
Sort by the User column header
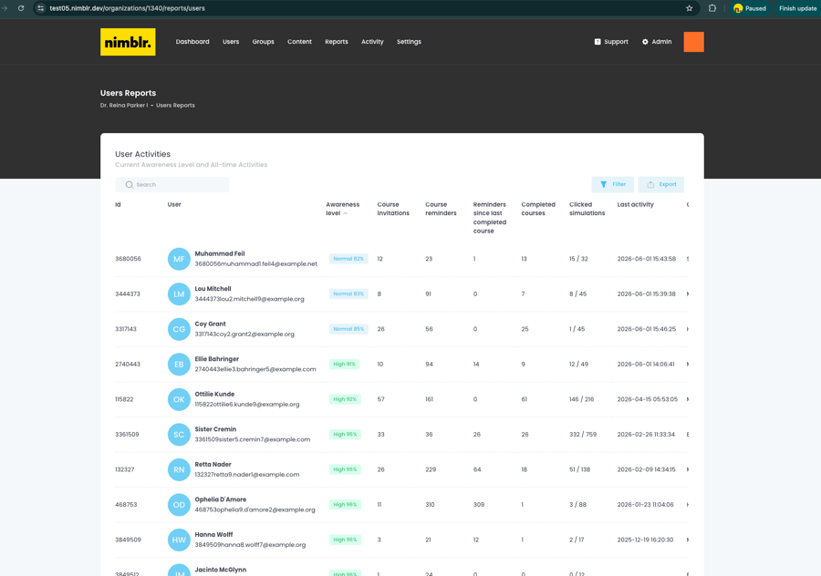point(174,204)
